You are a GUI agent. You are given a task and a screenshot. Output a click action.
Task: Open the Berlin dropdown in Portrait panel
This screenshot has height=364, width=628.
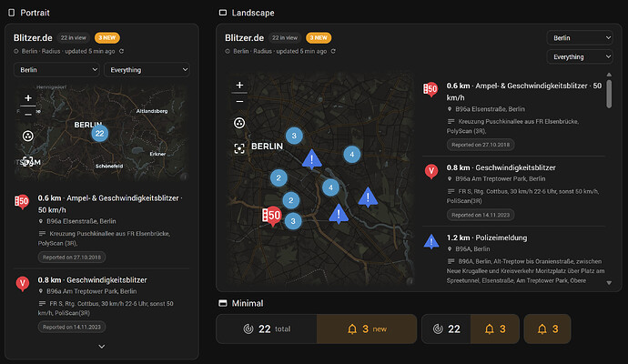[x=56, y=70]
